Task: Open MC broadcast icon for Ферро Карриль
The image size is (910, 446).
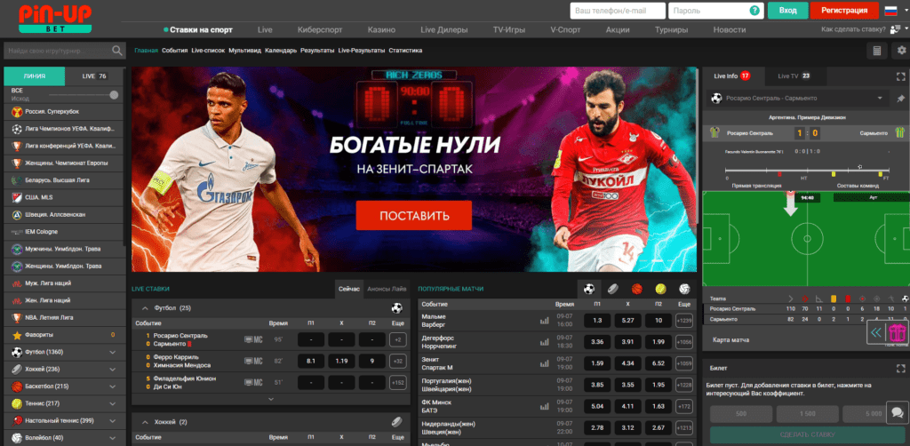Action: pos(253,361)
